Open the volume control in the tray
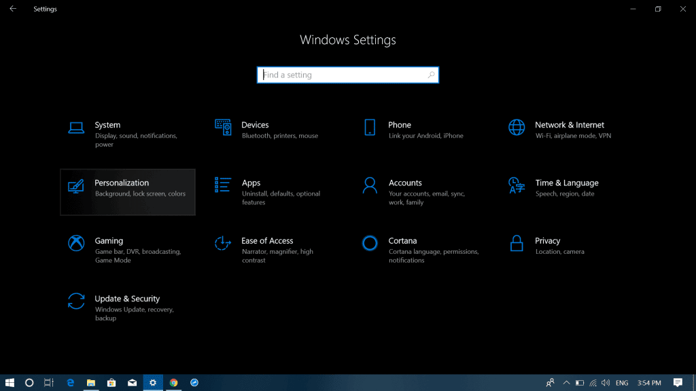The height and width of the screenshot is (391, 696). click(x=606, y=383)
